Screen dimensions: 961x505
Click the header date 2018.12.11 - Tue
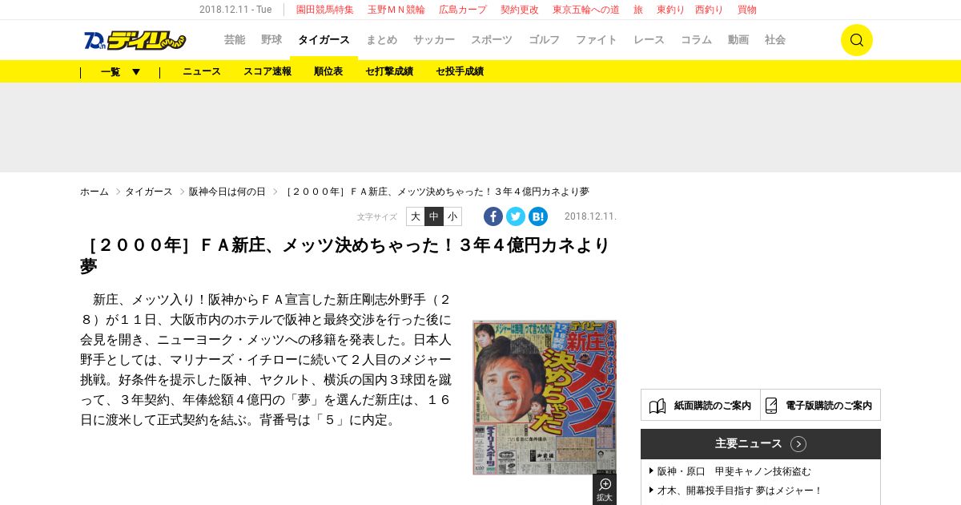pyautogui.click(x=235, y=10)
